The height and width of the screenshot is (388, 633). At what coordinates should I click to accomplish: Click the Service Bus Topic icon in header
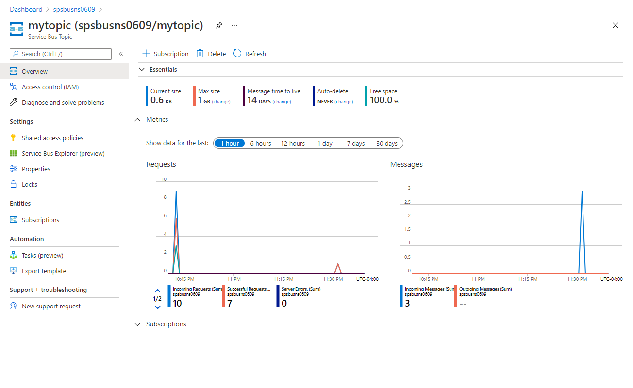pos(17,29)
